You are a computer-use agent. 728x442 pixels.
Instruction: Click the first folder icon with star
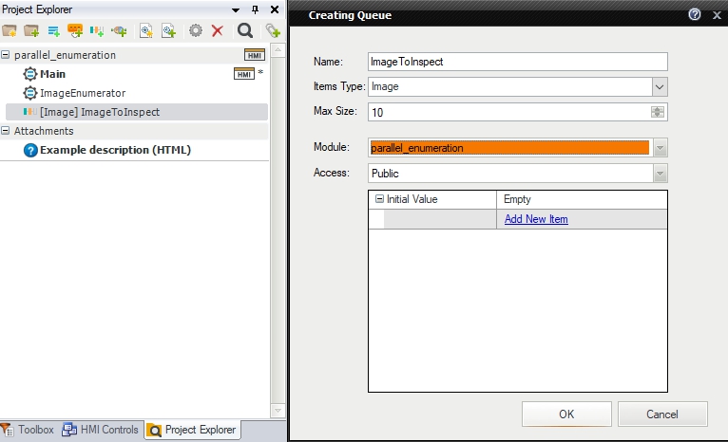[10, 31]
